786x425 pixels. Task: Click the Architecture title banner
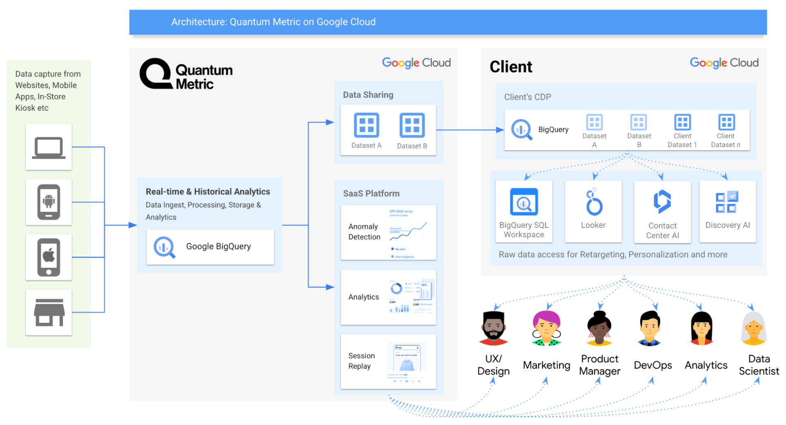click(x=448, y=22)
